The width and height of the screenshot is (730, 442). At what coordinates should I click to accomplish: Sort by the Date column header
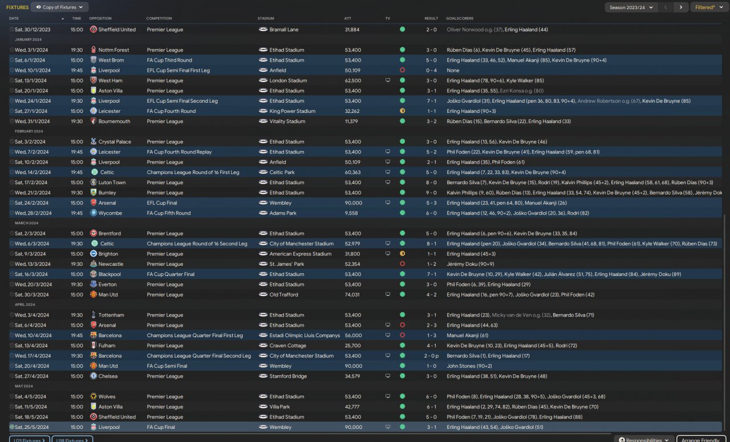pyautogui.click(x=14, y=19)
